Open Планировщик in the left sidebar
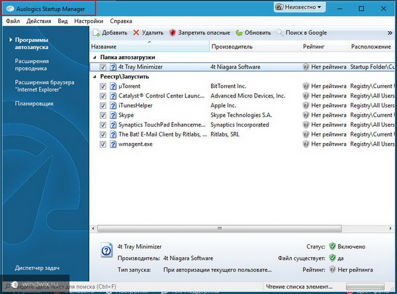The width and height of the screenshot is (397, 294). pos(35,103)
